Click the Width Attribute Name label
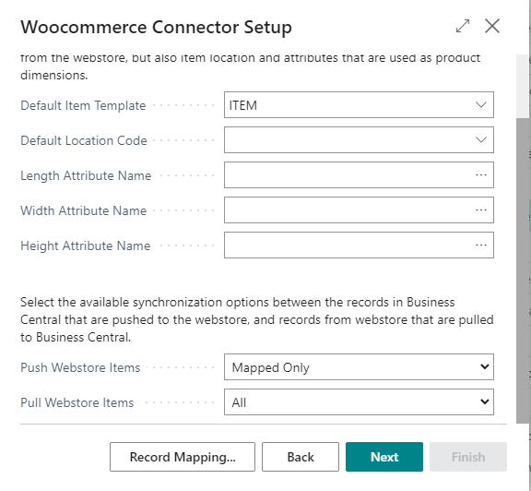This screenshot has height=491, width=531. tap(83, 210)
